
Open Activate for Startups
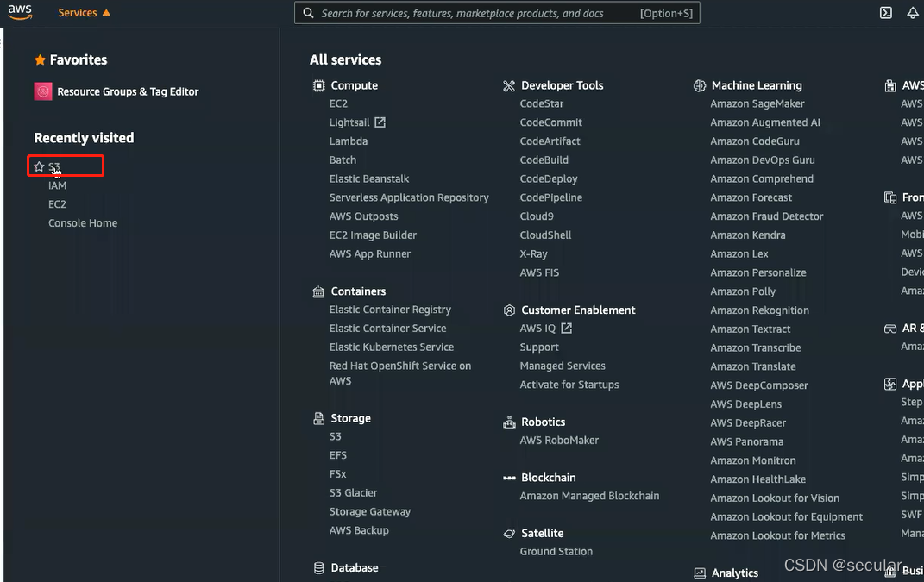coord(569,385)
